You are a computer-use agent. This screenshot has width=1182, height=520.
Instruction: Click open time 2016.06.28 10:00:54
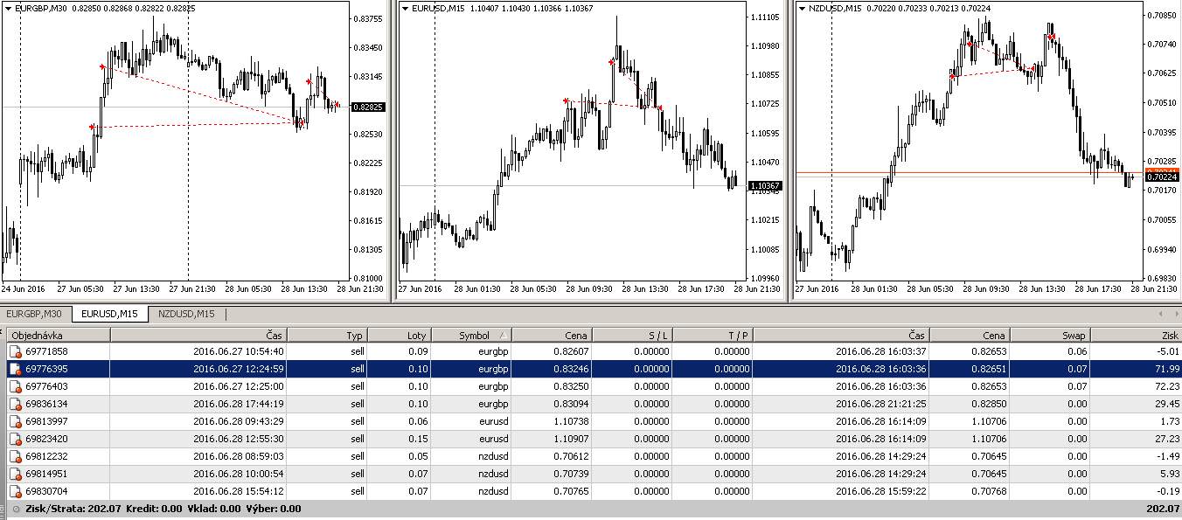tap(238, 474)
